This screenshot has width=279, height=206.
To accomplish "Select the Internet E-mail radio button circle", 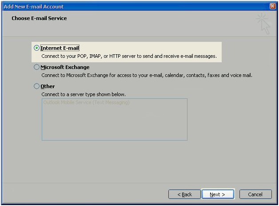I will (x=36, y=48).
